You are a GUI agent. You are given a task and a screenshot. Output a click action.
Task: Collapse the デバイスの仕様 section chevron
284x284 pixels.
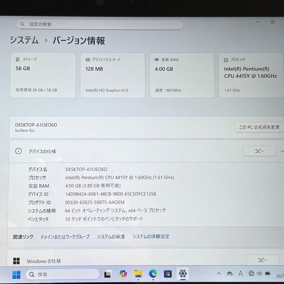point(282,151)
